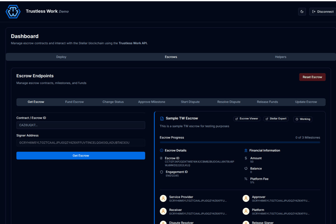Click the Approver address text

click(x=281, y=201)
